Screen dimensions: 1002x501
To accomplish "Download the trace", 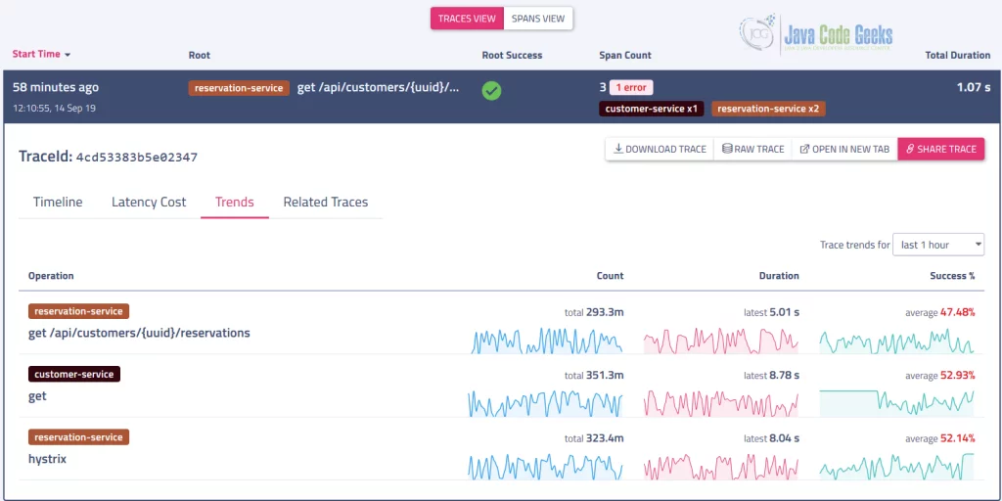I will [660, 149].
